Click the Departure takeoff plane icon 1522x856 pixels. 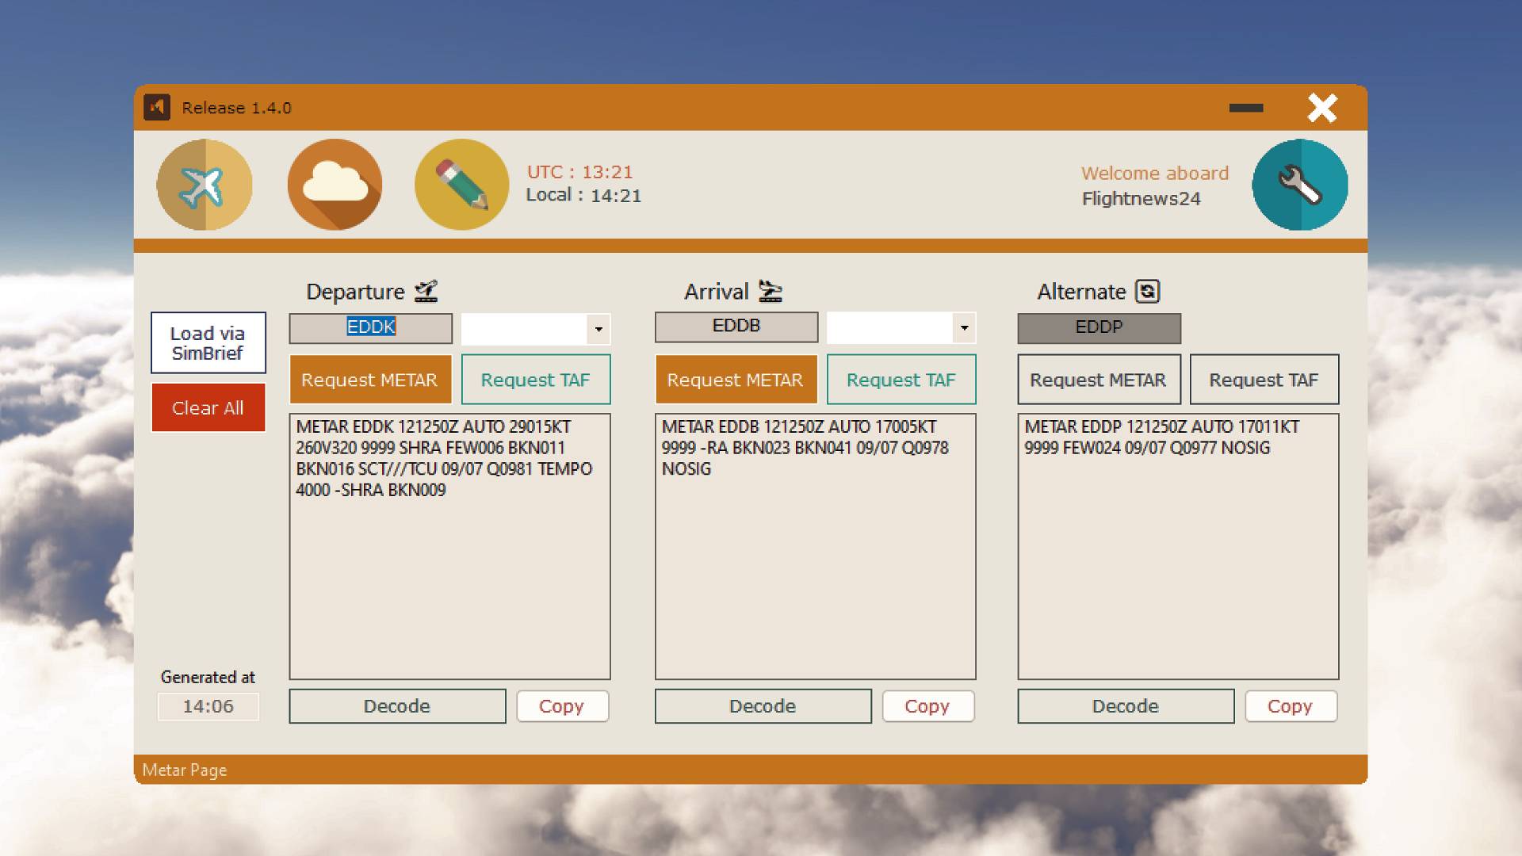(x=426, y=292)
